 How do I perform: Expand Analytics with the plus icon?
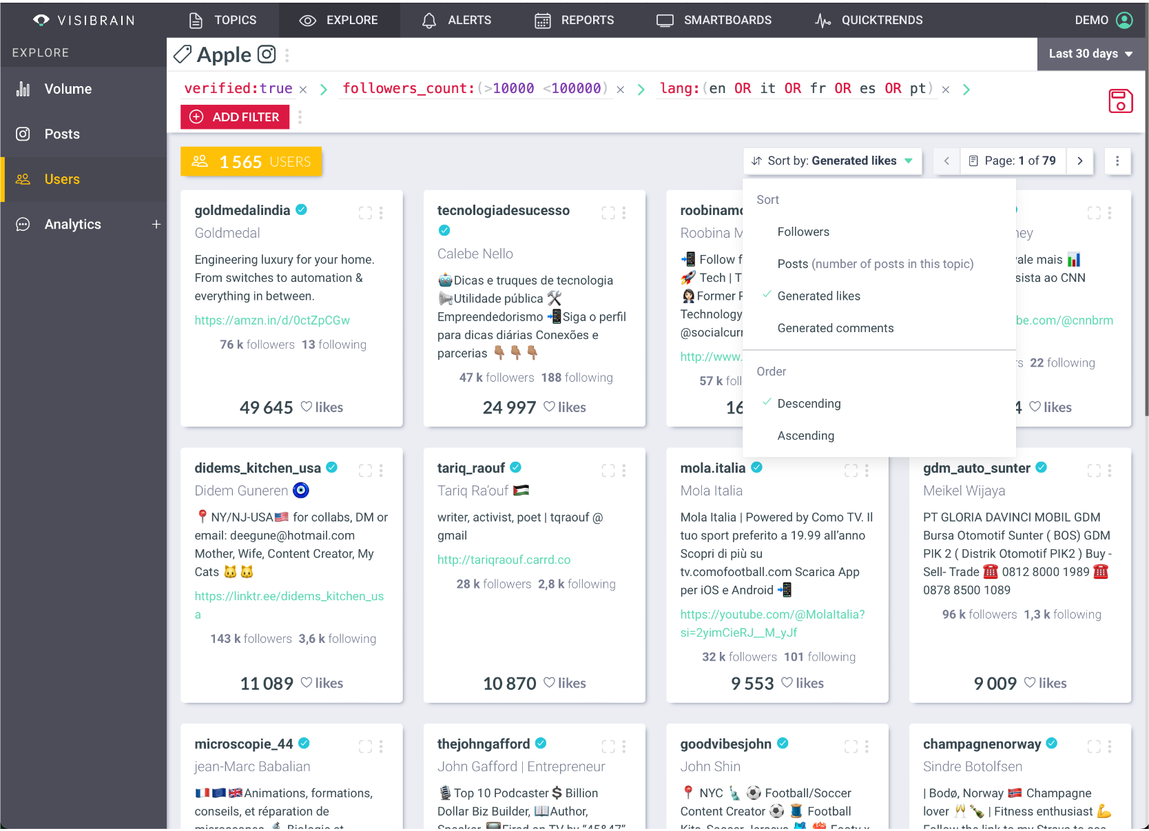coord(156,224)
